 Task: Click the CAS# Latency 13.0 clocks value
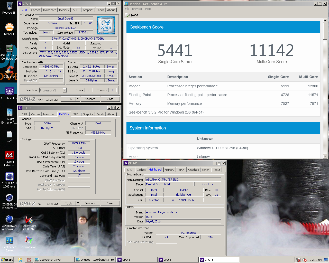[79, 153]
